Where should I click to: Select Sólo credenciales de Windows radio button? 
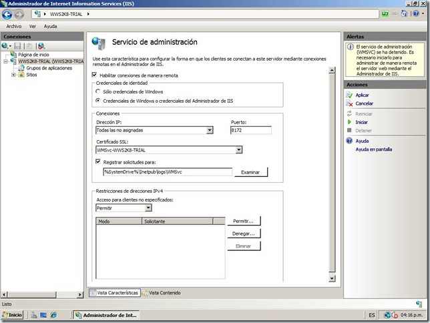tap(98, 91)
